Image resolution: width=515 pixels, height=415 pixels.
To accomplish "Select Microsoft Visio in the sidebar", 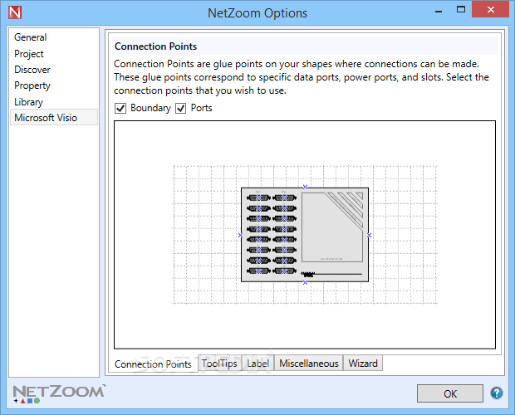I will (53, 118).
